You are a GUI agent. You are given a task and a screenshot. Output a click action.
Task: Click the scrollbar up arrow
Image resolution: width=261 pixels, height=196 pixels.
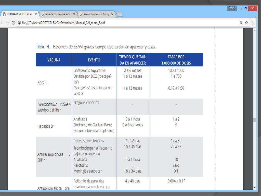[x=255, y=30]
